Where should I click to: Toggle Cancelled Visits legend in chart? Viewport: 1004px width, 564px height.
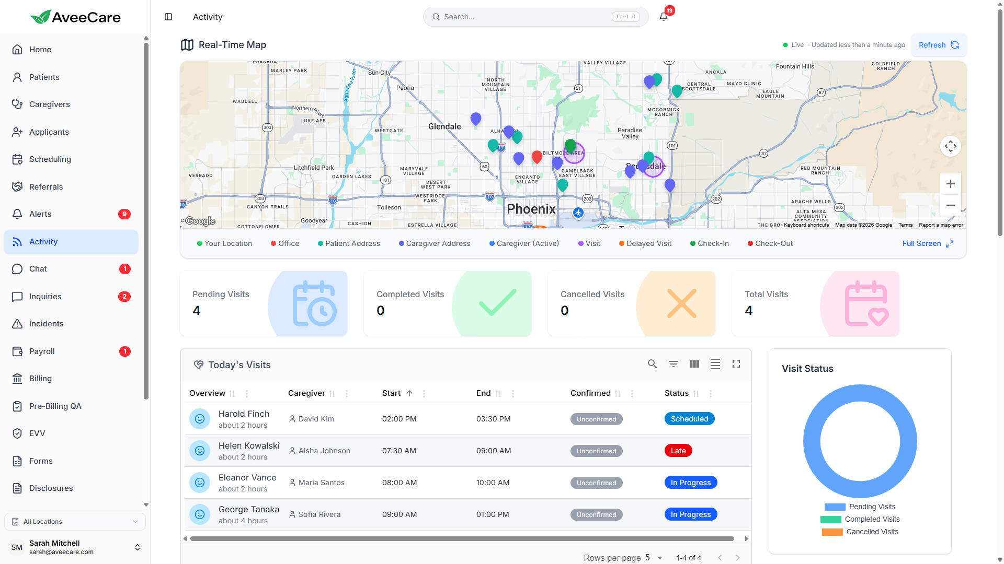[860, 532]
